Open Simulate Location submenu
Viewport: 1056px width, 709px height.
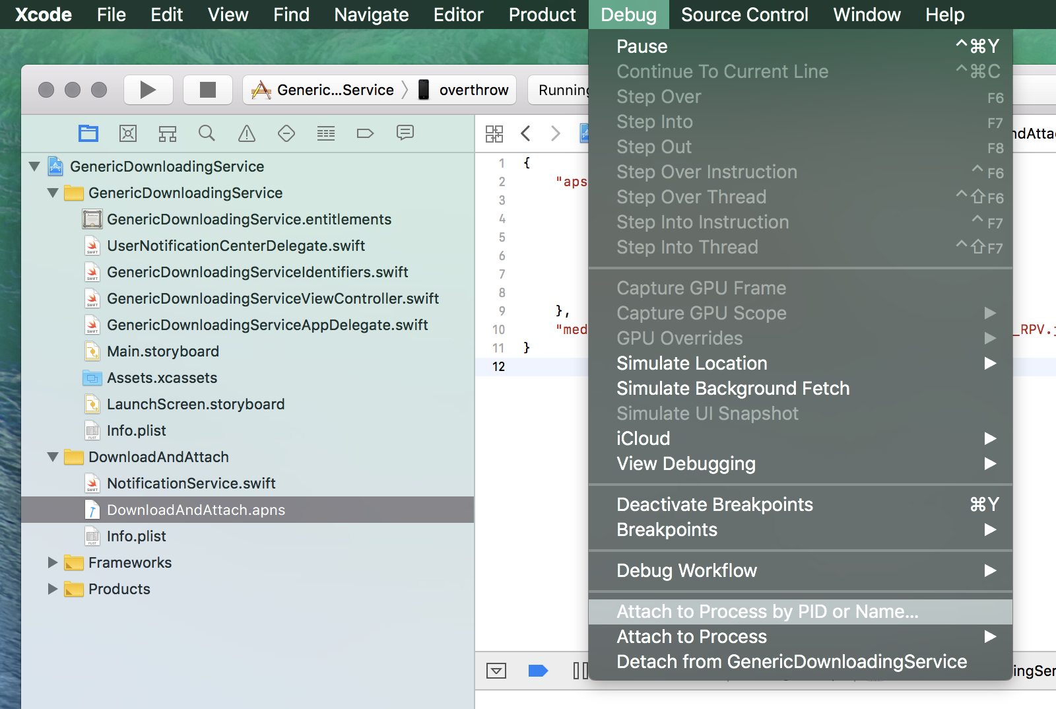(x=801, y=363)
